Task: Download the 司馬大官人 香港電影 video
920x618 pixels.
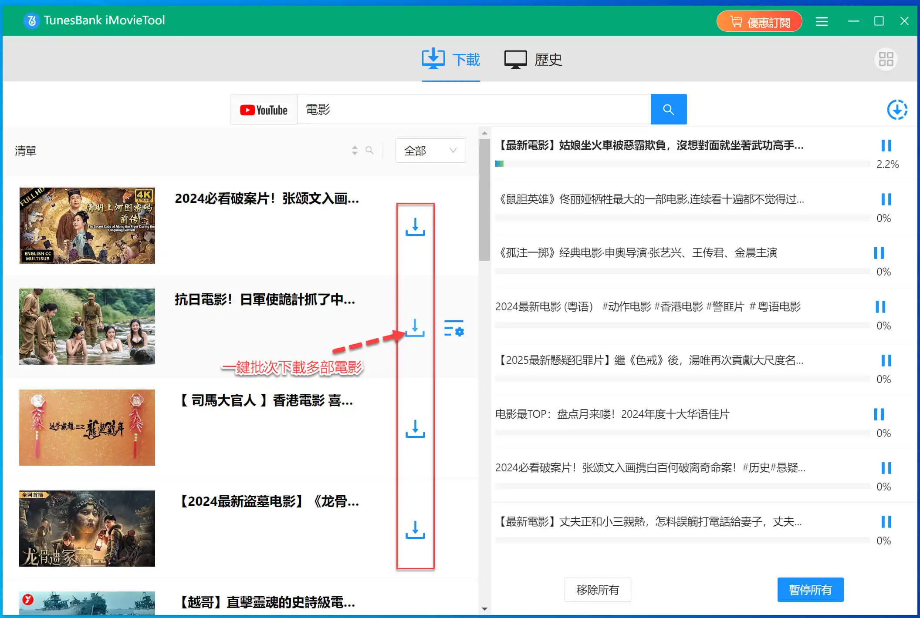Action: click(x=415, y=429)
